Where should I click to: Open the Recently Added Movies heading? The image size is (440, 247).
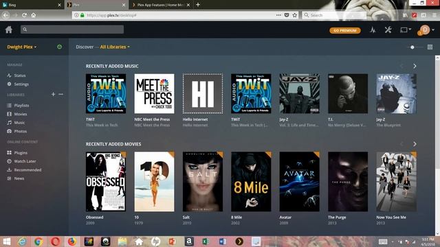click(x=113, y=144)
